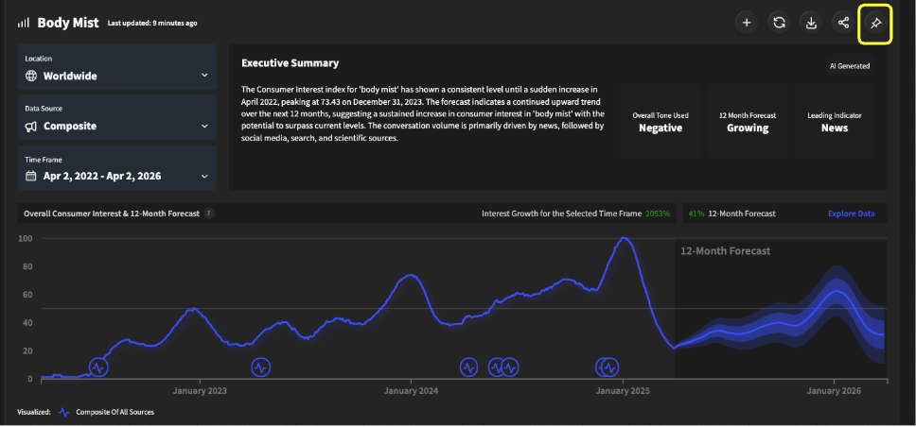The width and height of the screenshot is (916, 427).
Task: Click the Explore Data link
Action: coord(851,213)
